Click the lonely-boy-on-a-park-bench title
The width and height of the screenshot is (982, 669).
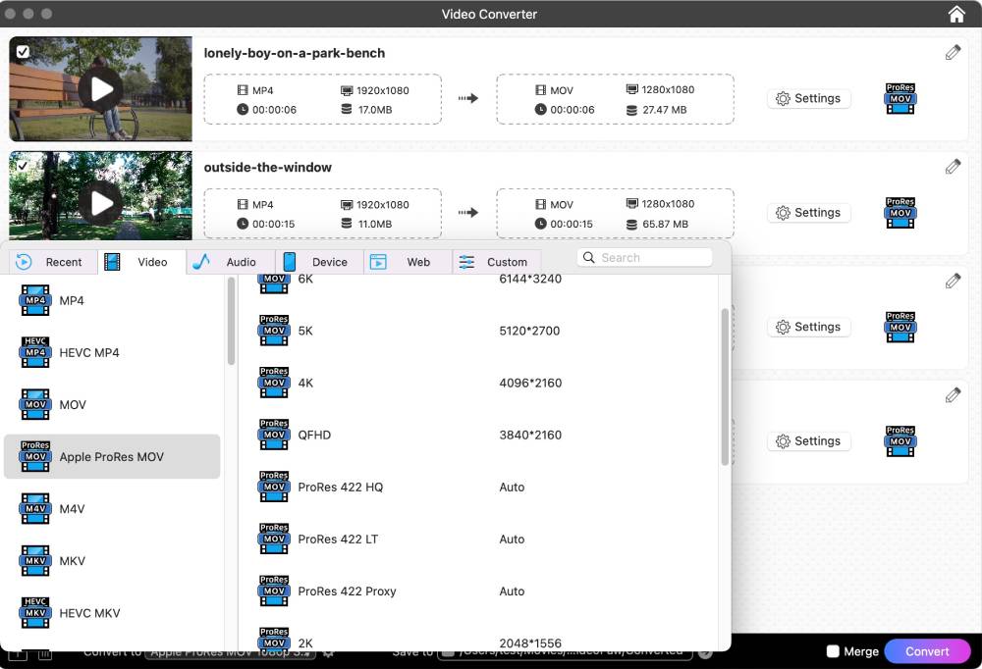click(x=295, y=53)
